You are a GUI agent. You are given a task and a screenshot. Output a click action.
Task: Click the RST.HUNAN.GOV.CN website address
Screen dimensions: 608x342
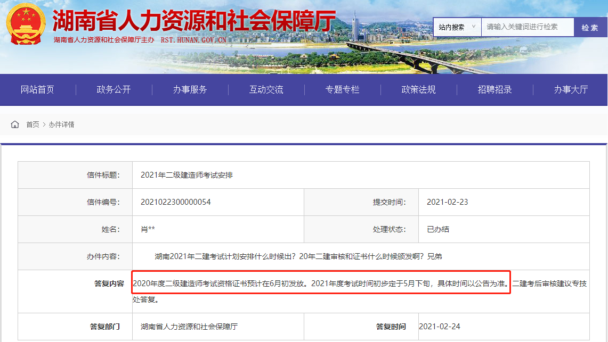(192, 38)
